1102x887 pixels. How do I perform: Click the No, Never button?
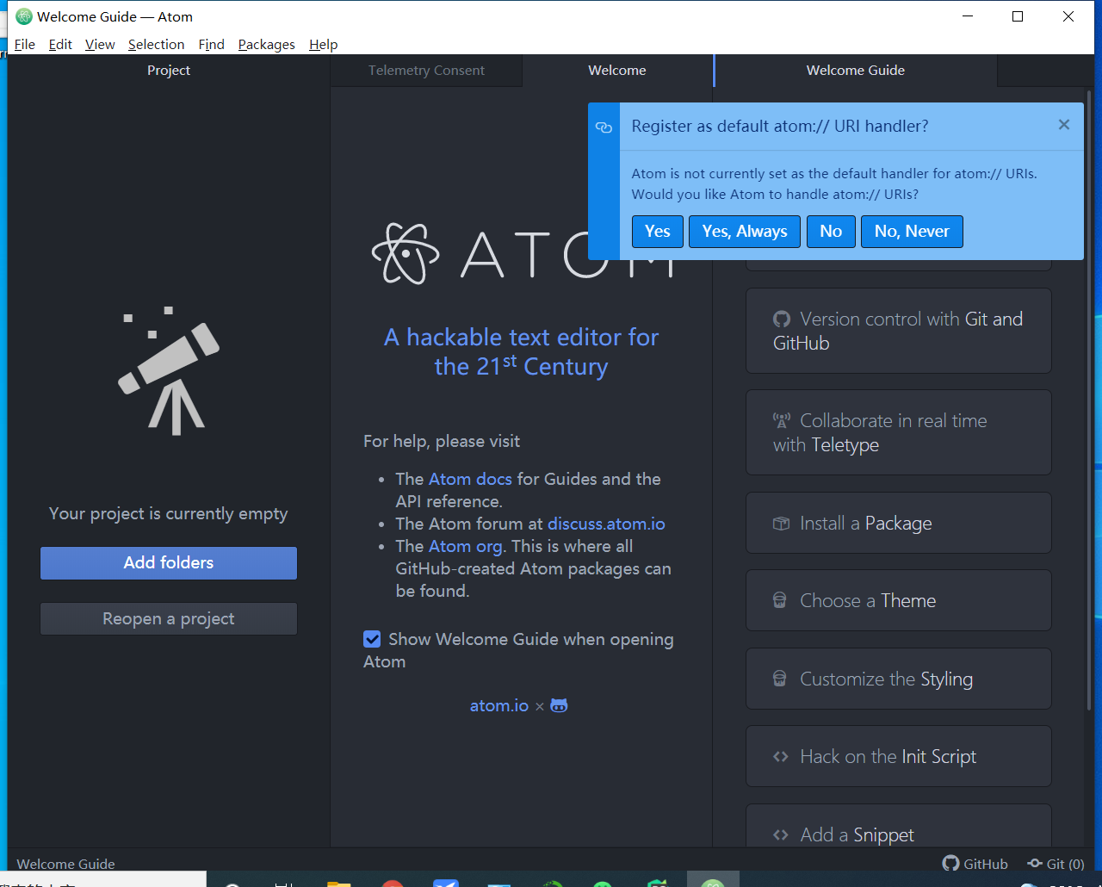pos(912,232)
